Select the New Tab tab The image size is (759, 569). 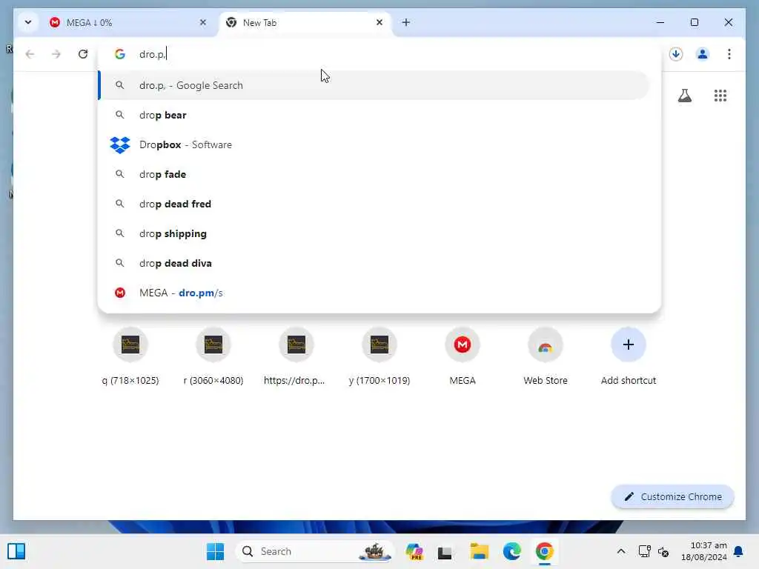[305, 23]
